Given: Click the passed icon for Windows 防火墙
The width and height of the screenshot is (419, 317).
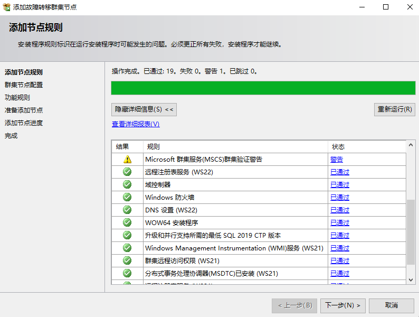Looking at the screenshot, I should [x=127, y=197].
